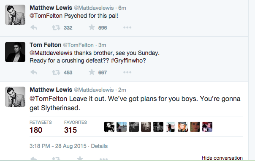255x161 pixels.
Task: Retweet Tom Felton's tweet with 453 retweets
Action: click(56, 72)
